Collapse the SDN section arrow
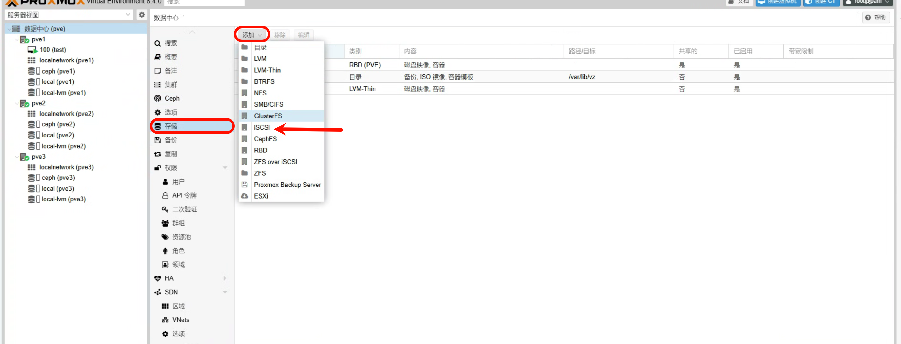Image resolution: width=901 pixels, height=344 pixels. [225, 292]
